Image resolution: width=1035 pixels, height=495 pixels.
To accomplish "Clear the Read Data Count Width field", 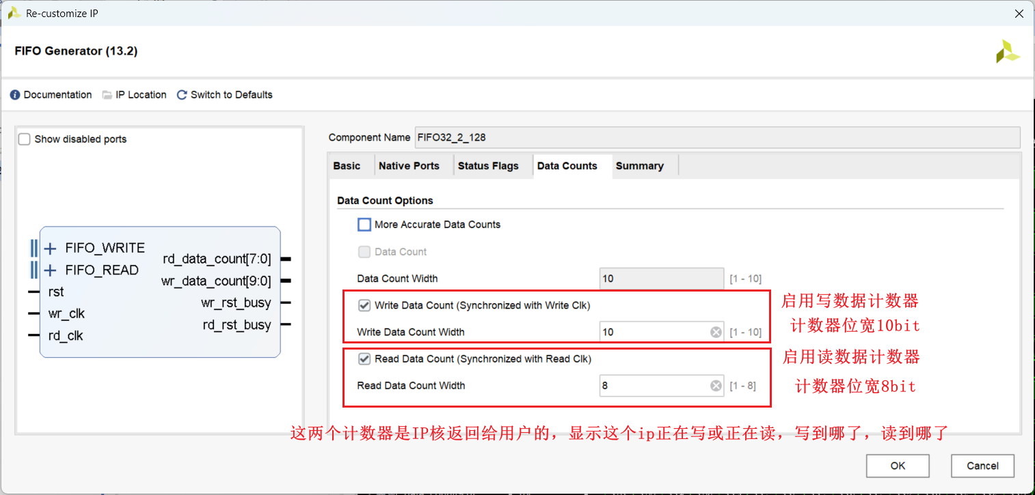I will pyautogui.click(x=716, y=386).
